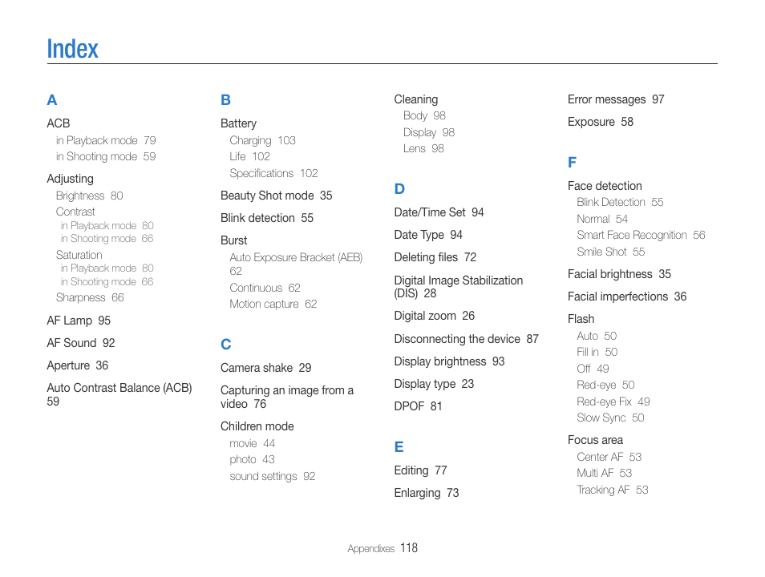Click 'Camera shake 29' in section C
The width and height of the screenshot is (765, 577).
pos(266,368)
